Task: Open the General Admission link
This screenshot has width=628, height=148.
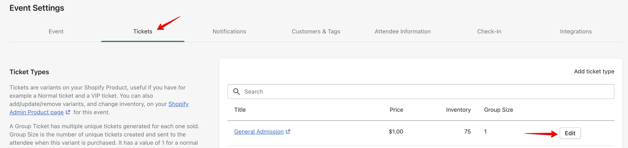Action: point(258,132)
